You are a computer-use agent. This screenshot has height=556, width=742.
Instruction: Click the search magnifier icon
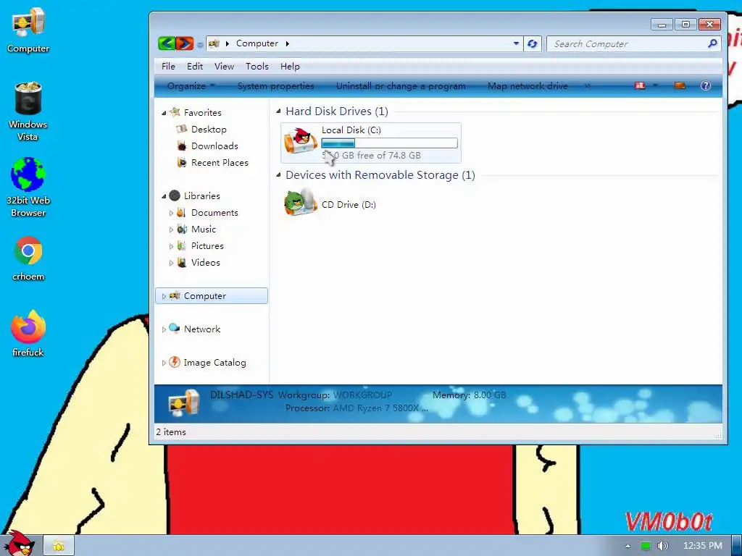tap(712, 43)
